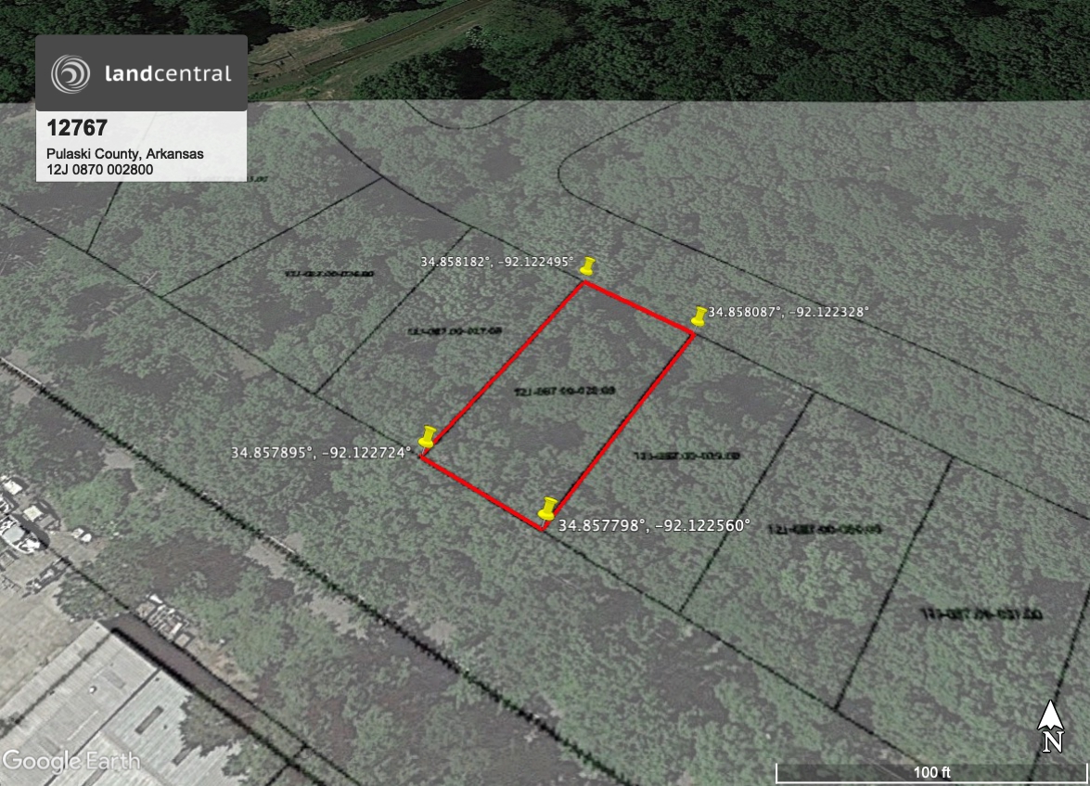Click the yellow pushpin at 34.857895°, -92.122724°
Image resolution: width=1090 pixels, height=786 pixels.
pos(428,435)
